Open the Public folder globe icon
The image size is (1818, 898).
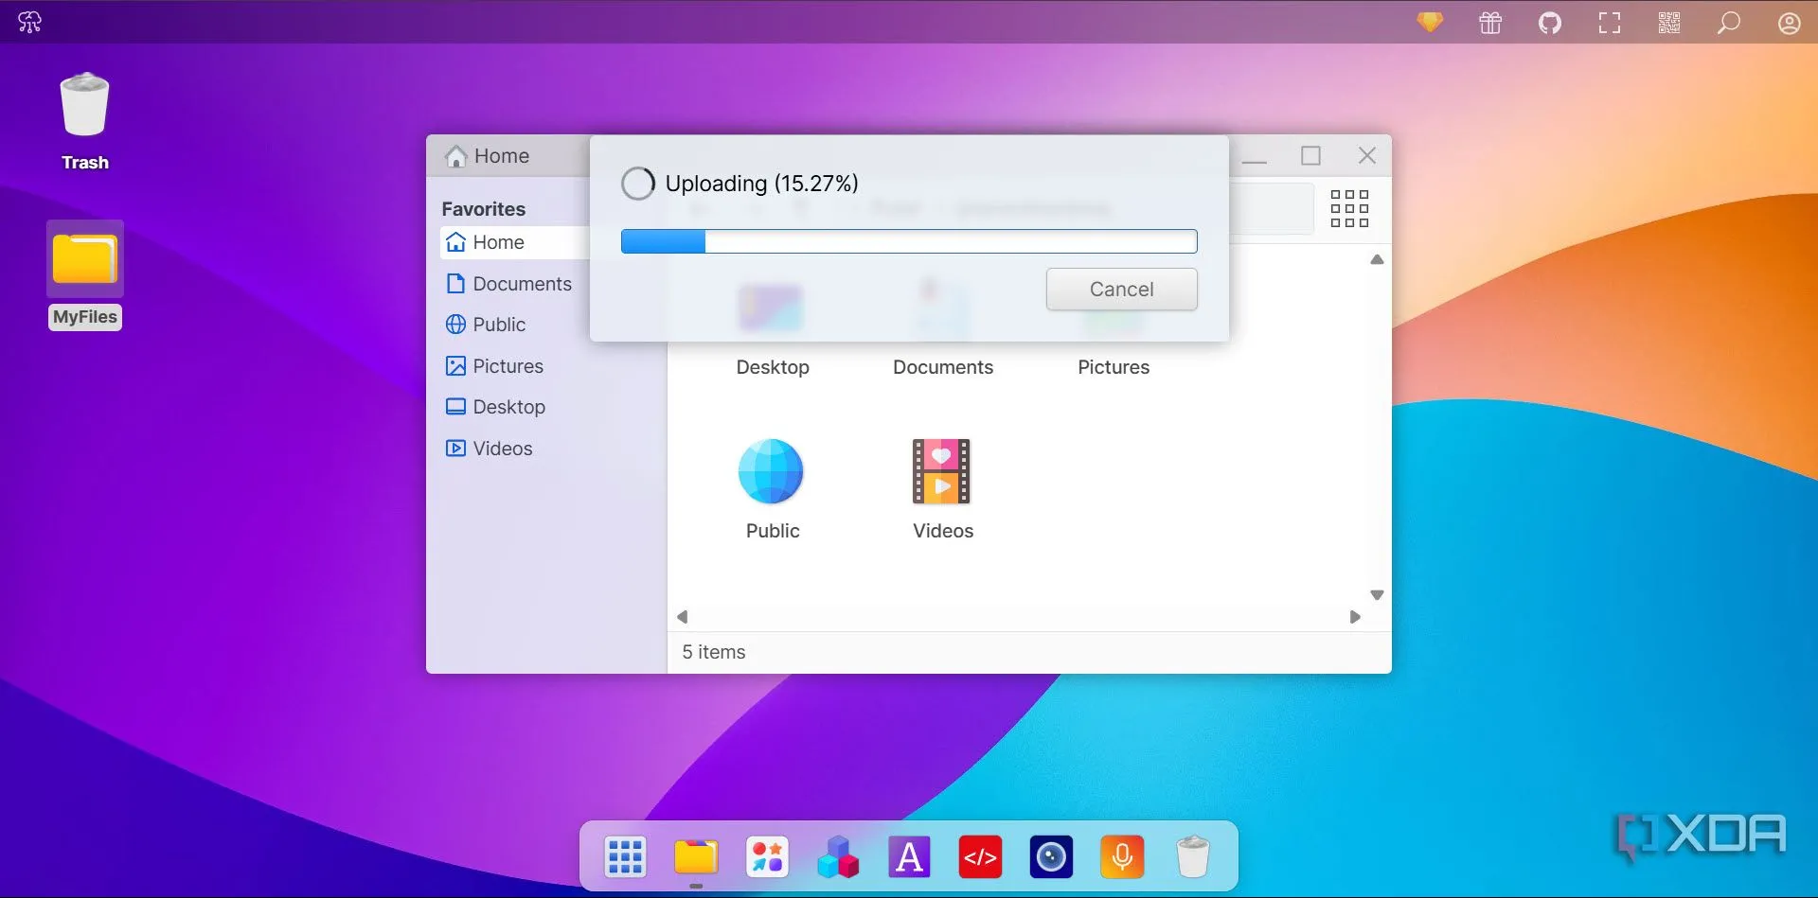[771, 472]
